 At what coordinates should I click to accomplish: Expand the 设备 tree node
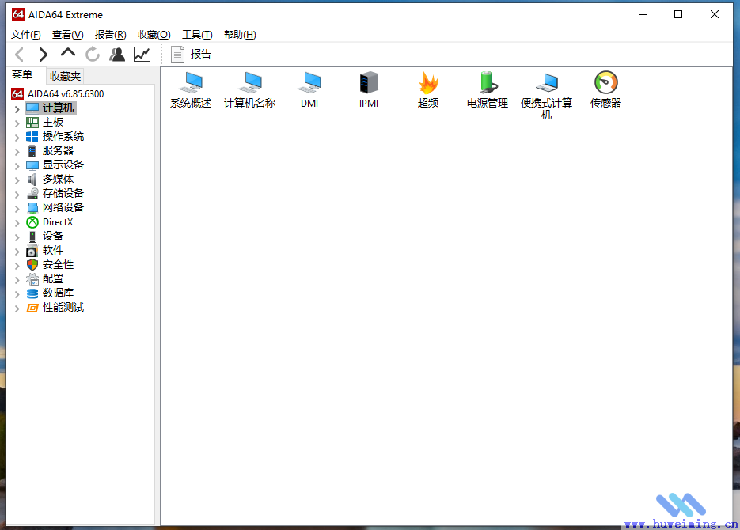[x=17, y=237]
